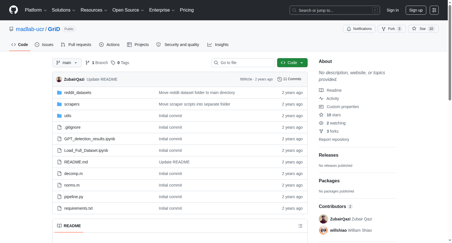The width and height of the screenshot is (452, 243).
Task: Expand the Solutions menu
Action: click(64, 10)
